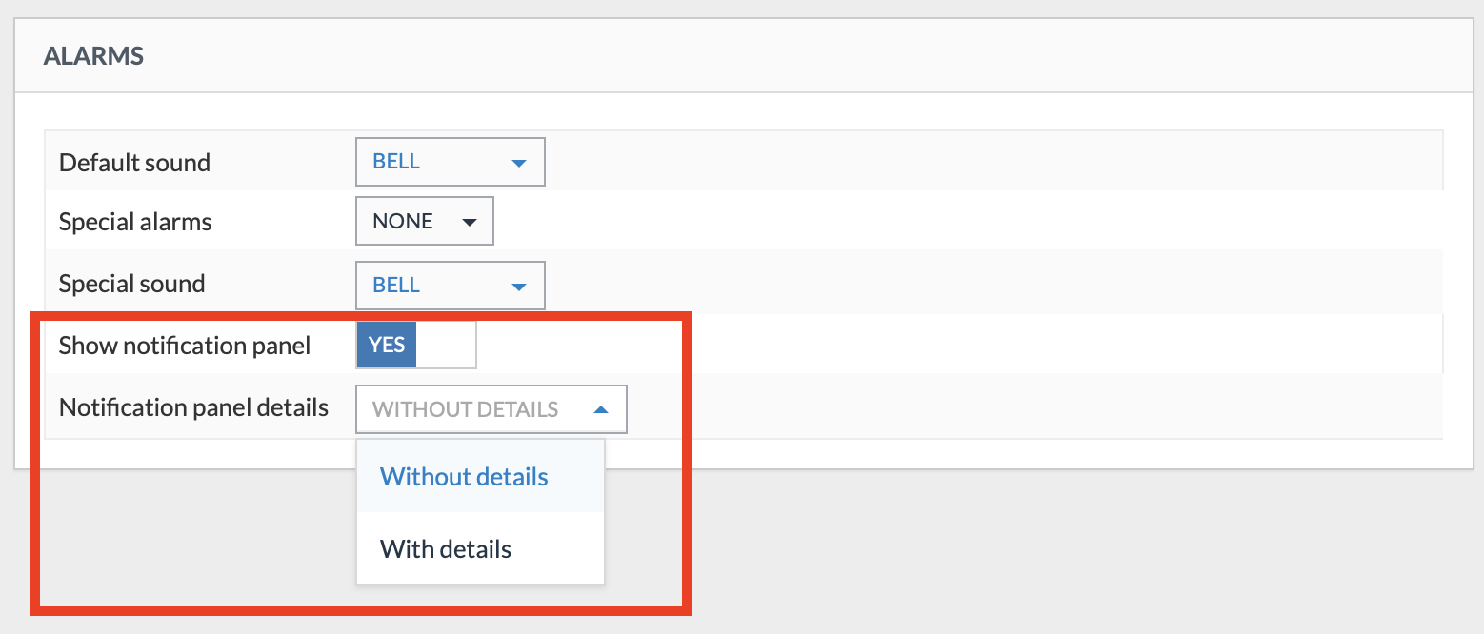Expand the Special sound BELL selector
Screen dimensions: 1484x634
coord(450,286)
